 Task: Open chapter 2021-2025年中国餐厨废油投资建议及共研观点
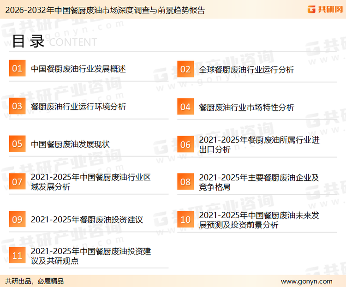click(91, 256)
